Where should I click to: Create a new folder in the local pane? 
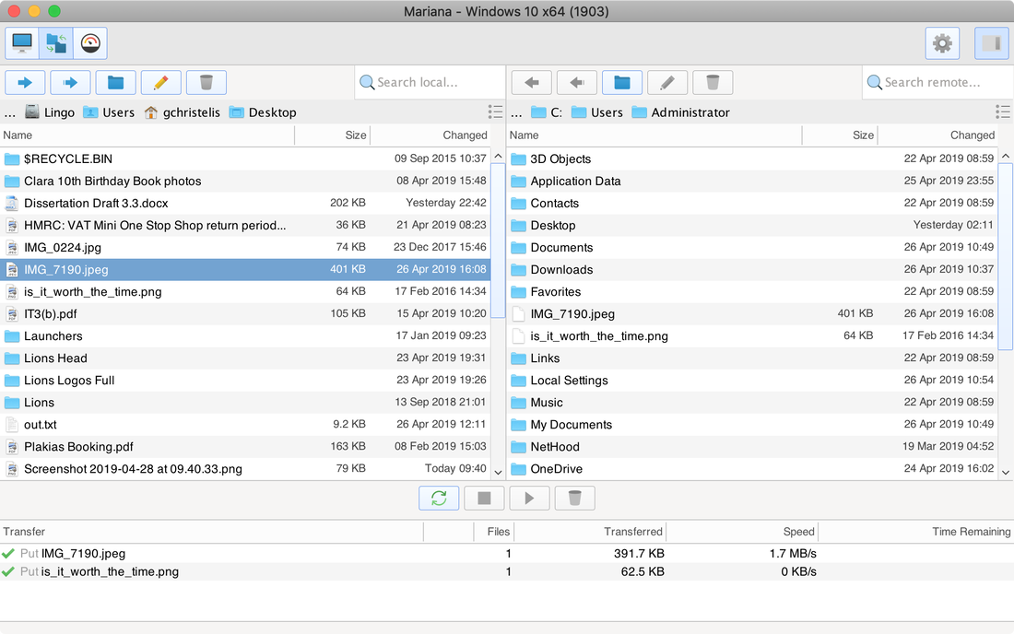116,82
